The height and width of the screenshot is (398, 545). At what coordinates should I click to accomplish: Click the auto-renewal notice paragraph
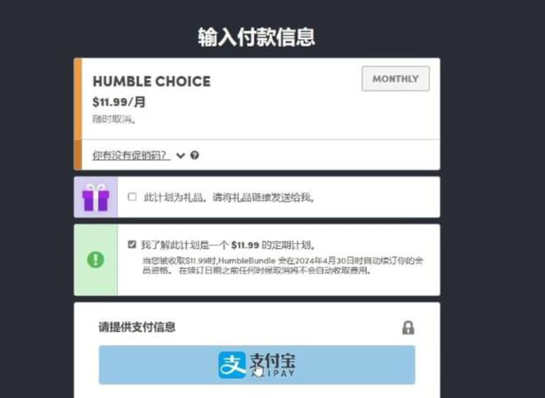(282, 265)
